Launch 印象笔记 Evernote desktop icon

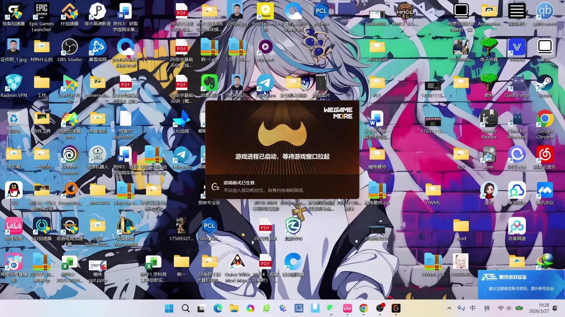pyautogui.click(x=209, y=86)
